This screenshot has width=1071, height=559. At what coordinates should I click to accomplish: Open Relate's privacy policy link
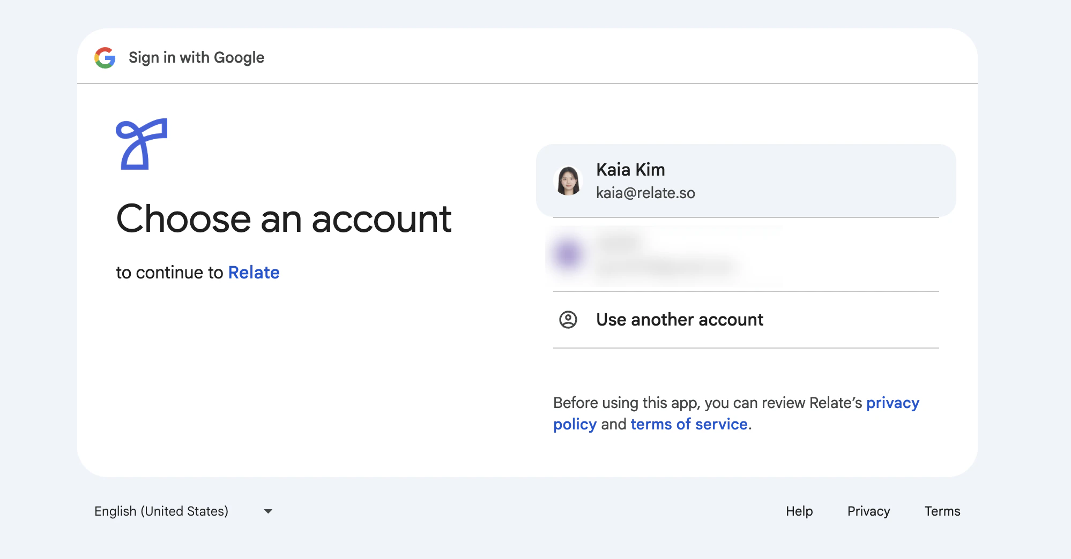tap(892, 403)
